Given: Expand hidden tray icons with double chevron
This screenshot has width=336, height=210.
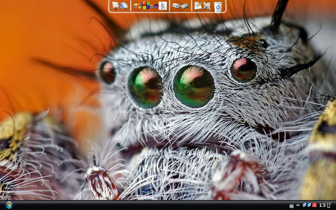Looking at the screenshot, I should (298, 205).
